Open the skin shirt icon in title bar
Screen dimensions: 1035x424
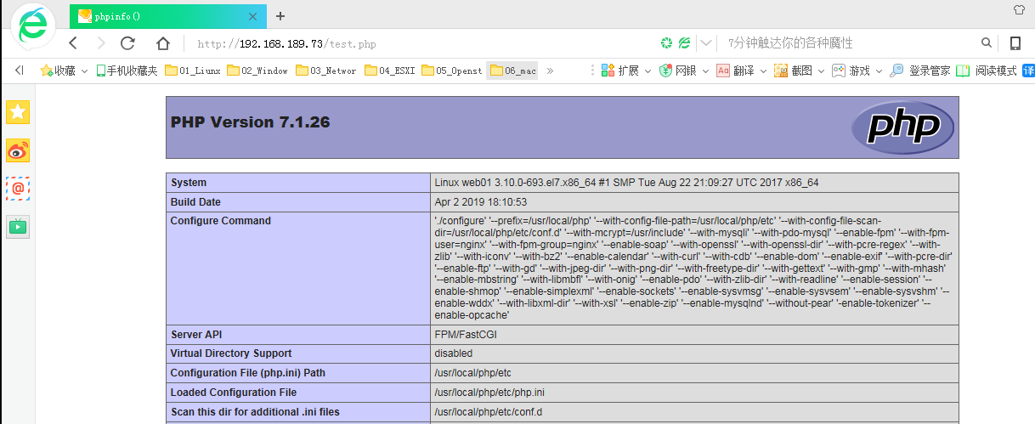(1020, 10)
